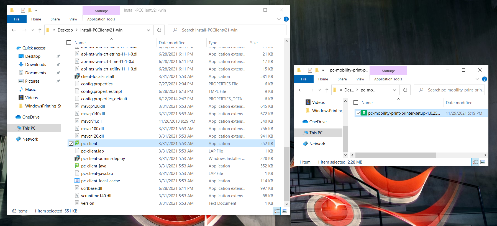Viewport: 497px width, 226px height.
Task: Open Quick Access Toolbar dropdown in pc-mobility-print window
Action: (x=323, y=70)
